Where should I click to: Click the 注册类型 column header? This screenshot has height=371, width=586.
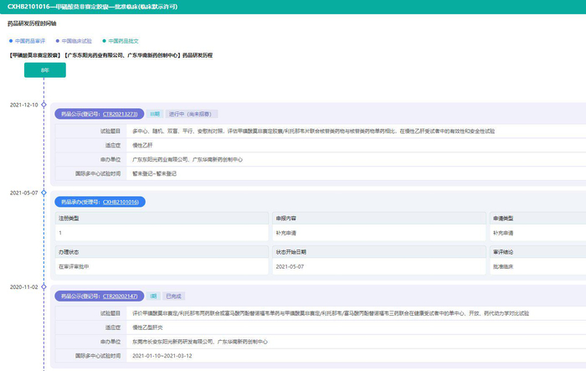pos(162,218)
